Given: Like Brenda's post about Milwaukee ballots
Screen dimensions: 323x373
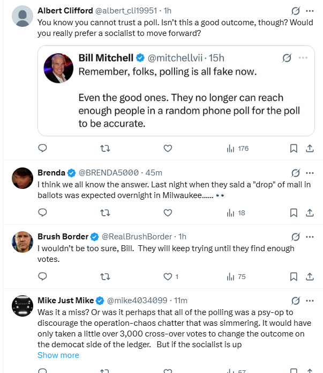Looking at the screenshot, I should click(x=168, y=213).
